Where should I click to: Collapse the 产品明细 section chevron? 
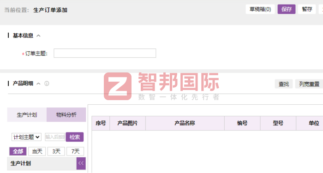[x=38, y=84]
